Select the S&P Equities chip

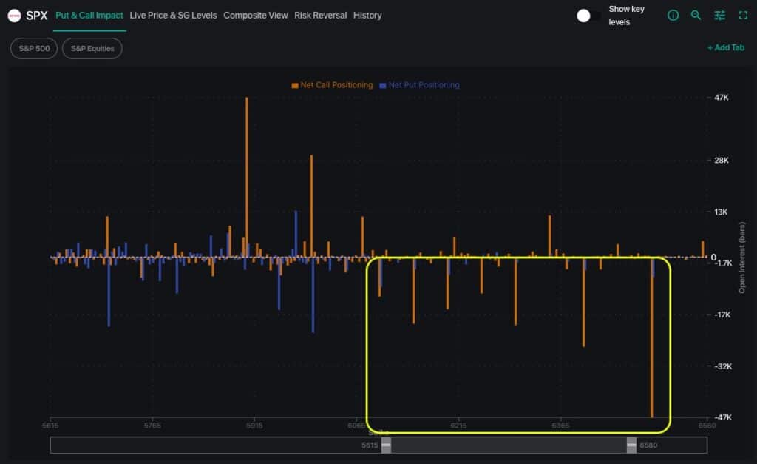(x=92, y=49)
